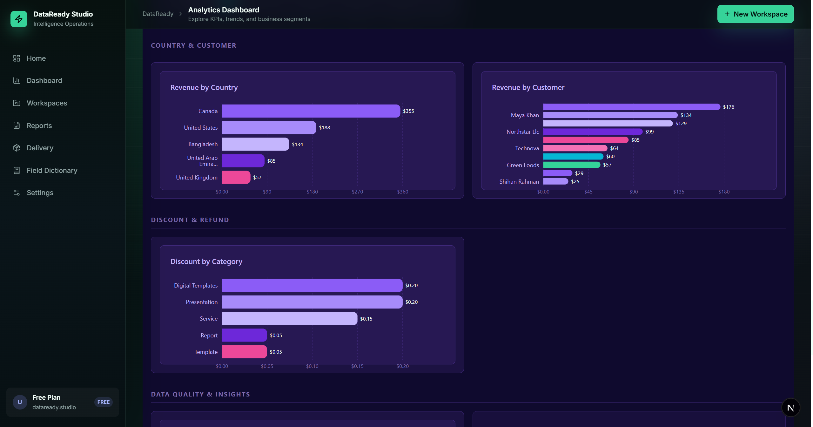
Task: Click the "Revenue by Country" title
Action: tap(204, 87)
